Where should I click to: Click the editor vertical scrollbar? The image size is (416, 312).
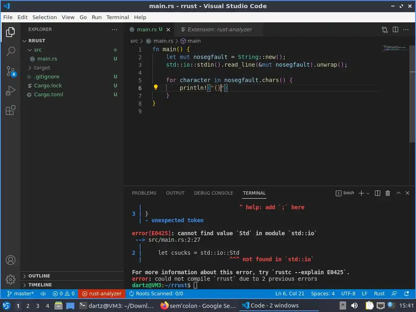[413, 94]
